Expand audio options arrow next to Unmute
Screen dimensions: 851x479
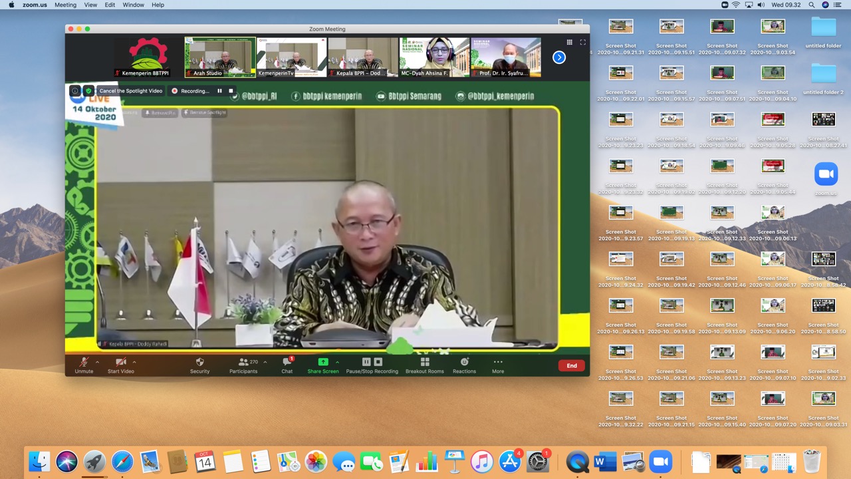click(97, 362)
